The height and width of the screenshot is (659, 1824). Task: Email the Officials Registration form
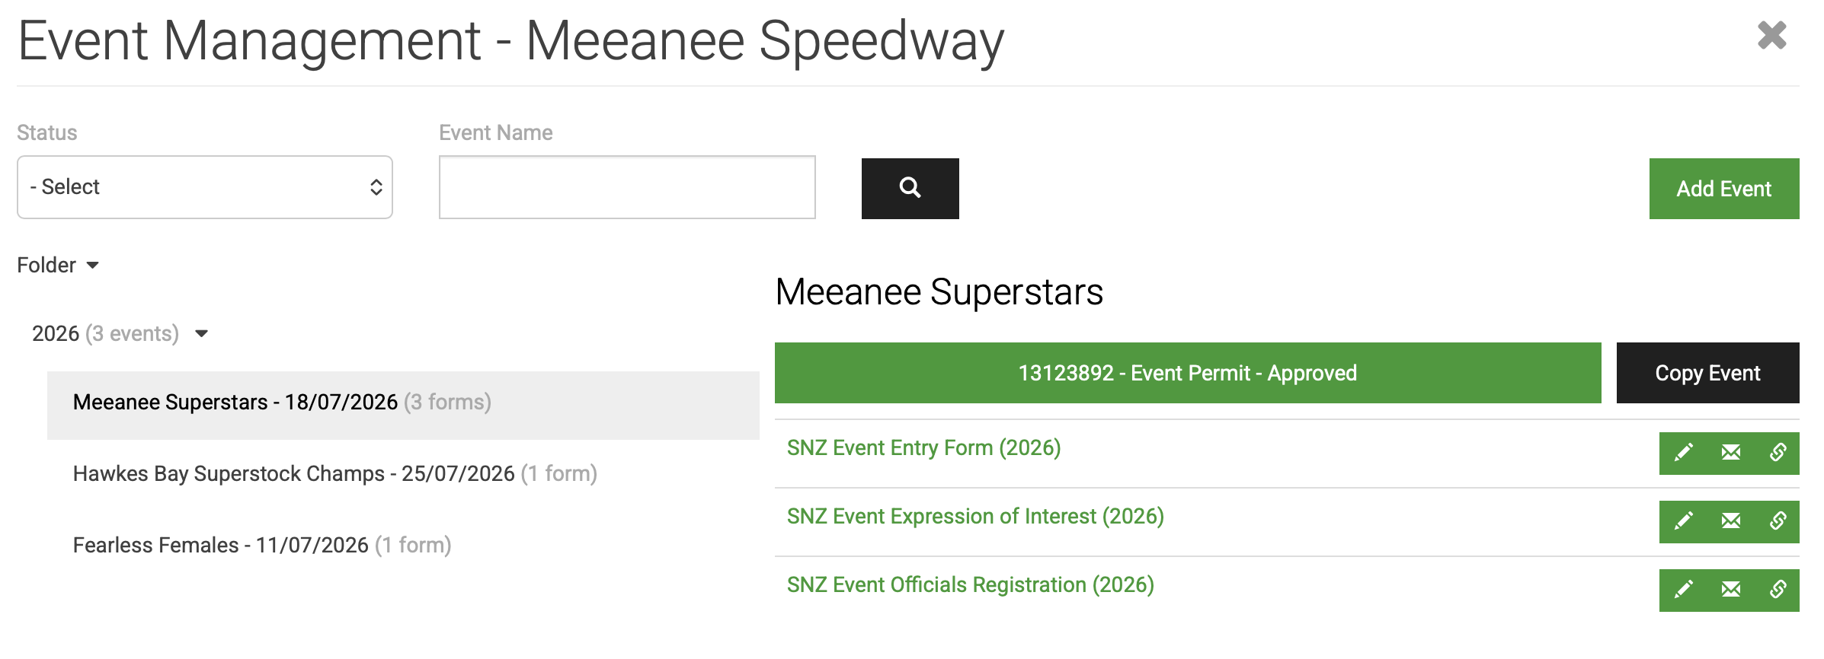1730,590
